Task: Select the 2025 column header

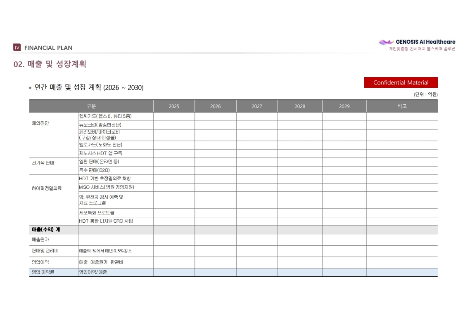Action: tap(174, 106)
